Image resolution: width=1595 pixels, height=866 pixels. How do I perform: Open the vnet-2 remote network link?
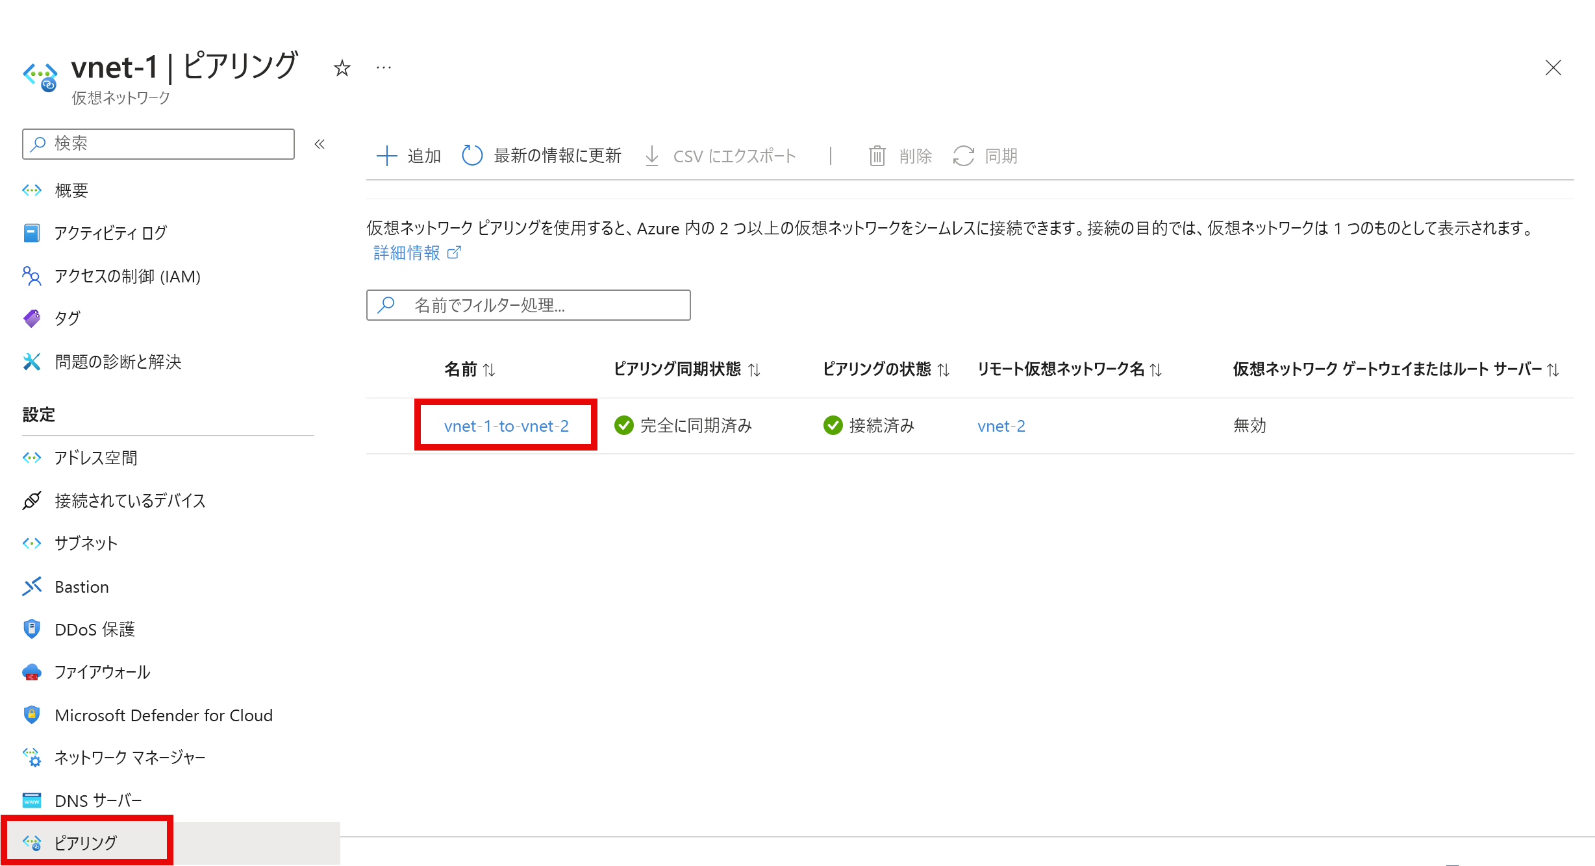[1001, 426]
